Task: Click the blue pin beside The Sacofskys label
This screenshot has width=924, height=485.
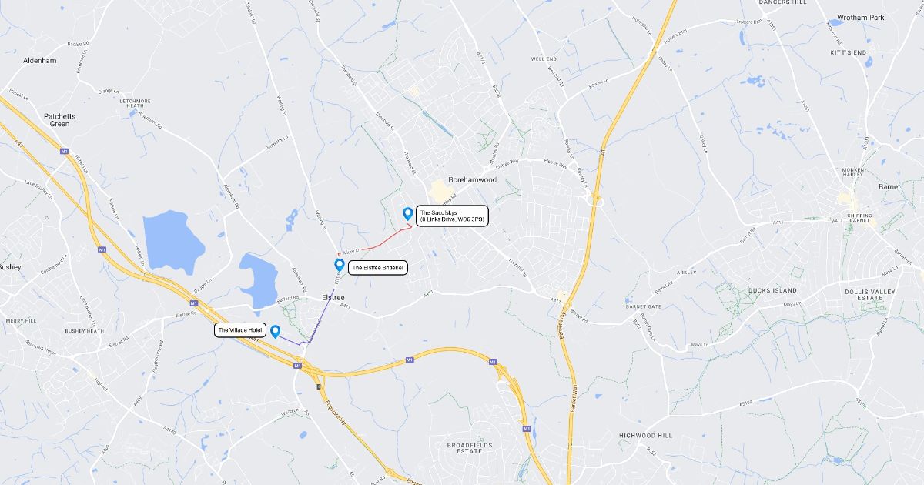Action: point(407,213)
